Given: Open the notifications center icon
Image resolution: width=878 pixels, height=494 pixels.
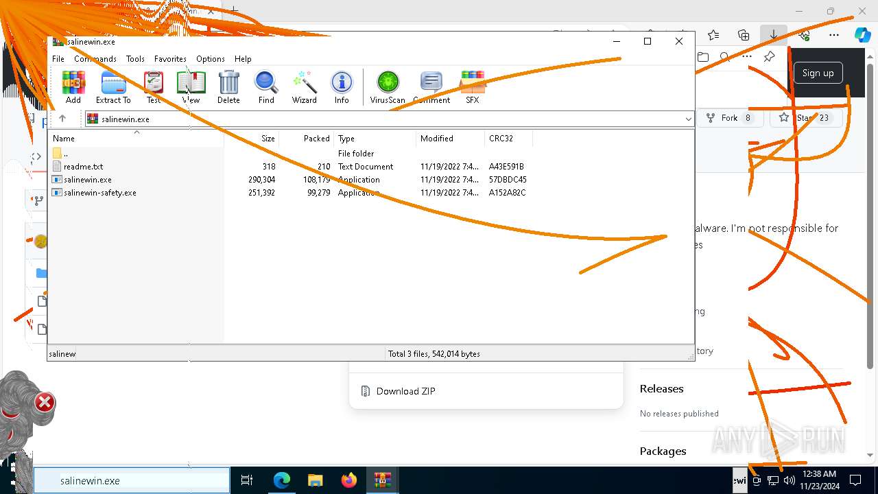Looking at the screenshot, I should (855, 481).
